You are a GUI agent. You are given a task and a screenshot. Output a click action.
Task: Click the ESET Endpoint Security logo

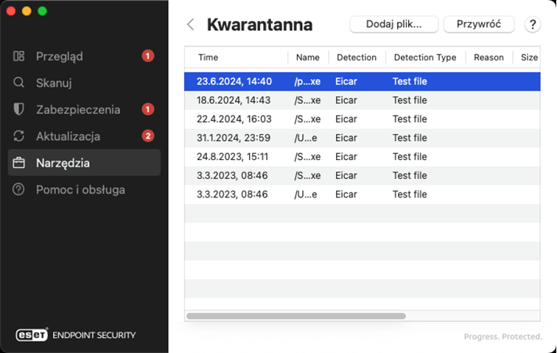pyautogui.click(x=76, y=335)
